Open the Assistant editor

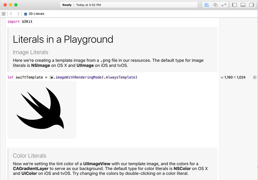pos(215,5)
